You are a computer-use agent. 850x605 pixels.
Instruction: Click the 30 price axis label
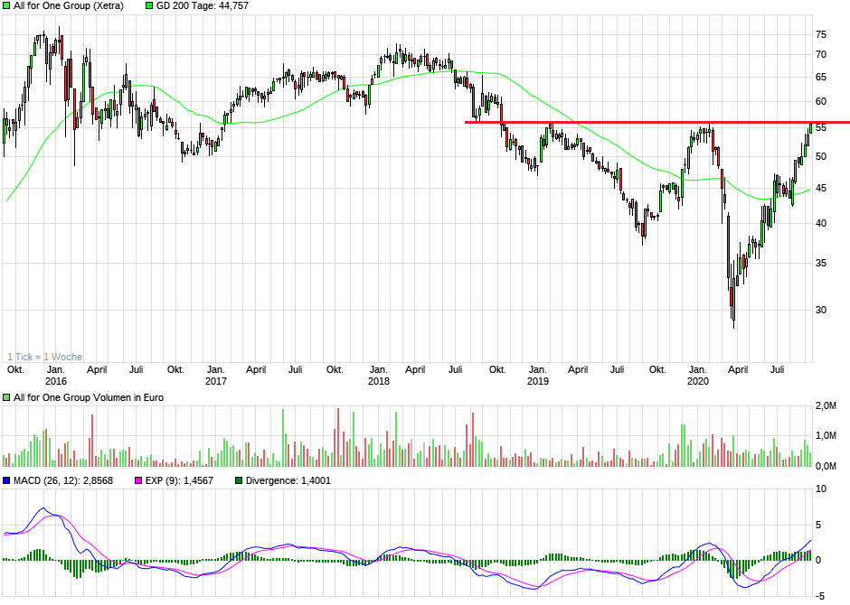coord(821,310)
